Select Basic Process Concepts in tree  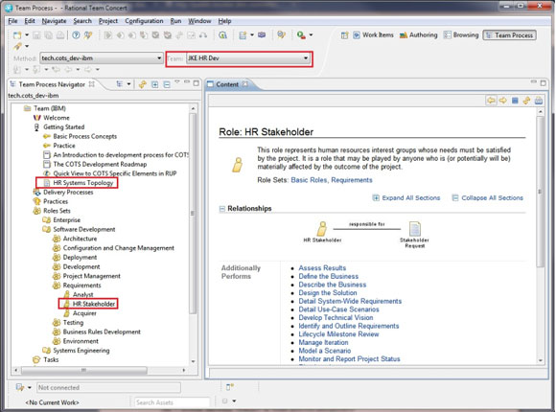click(x=84, y=136)
